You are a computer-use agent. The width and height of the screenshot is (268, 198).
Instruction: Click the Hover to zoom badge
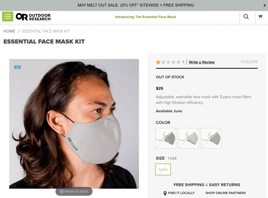coord(74,191)
